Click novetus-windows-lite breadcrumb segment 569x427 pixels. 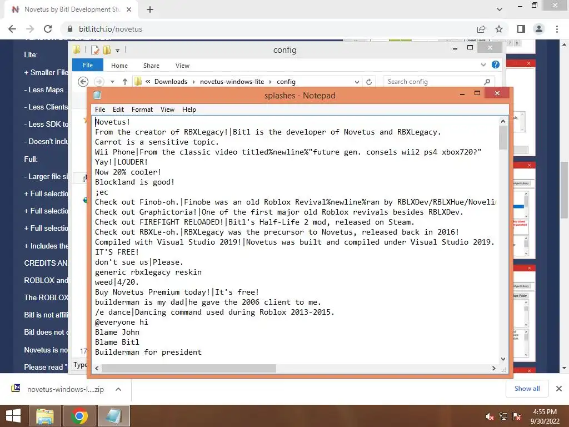(232, 82)
